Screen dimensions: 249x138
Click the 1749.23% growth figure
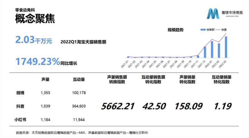click(x=38, y=62)
